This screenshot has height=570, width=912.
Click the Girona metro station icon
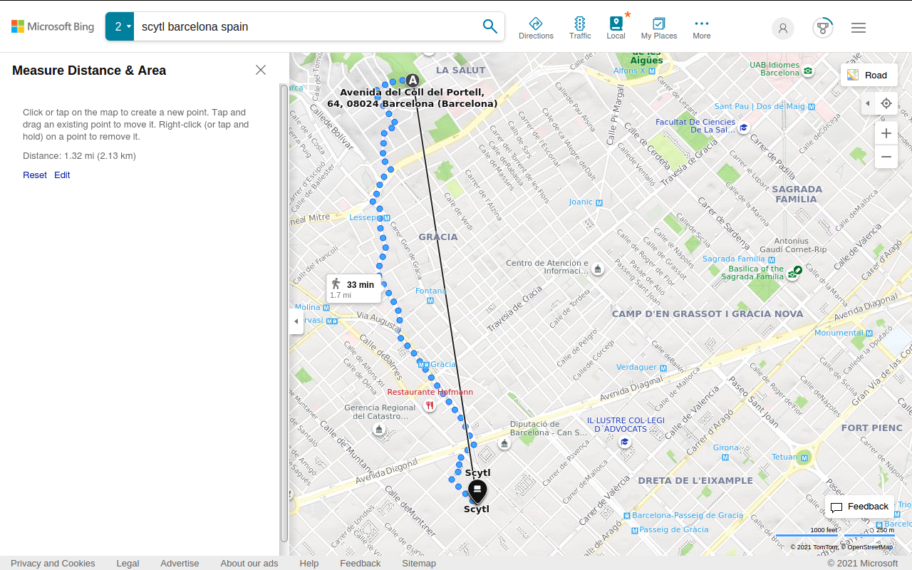click(x=726, y=457)
